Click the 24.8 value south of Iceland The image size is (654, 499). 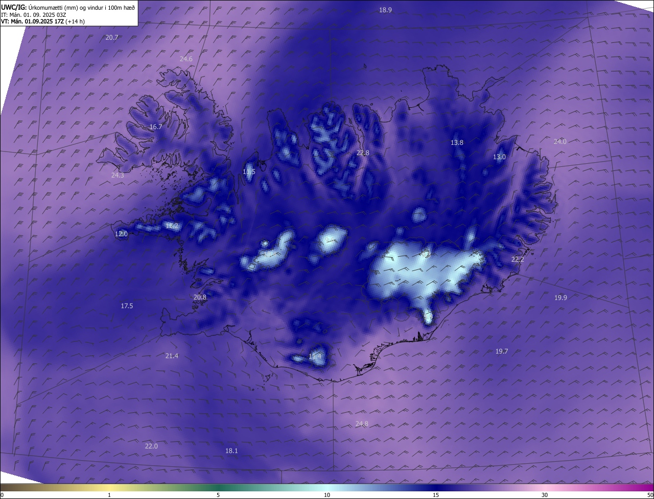tap(362, 424)
